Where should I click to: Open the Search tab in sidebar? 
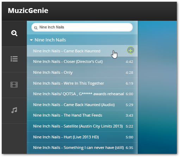pyautogui.click(x=14, y=33)
